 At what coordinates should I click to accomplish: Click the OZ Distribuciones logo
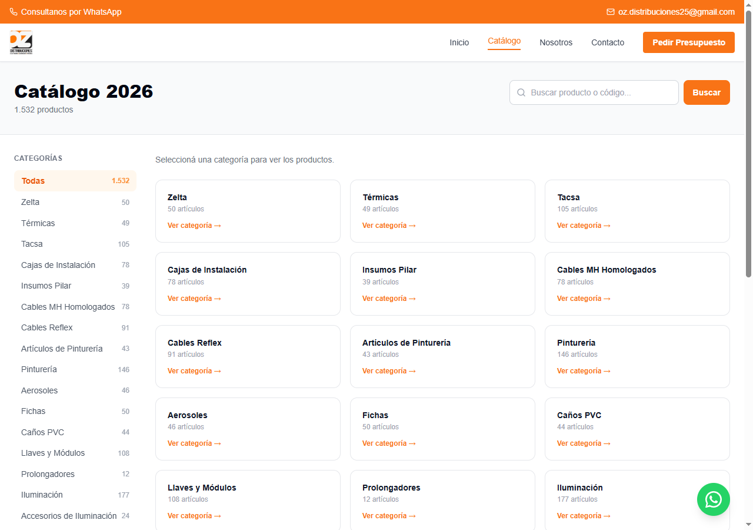point(21,42)
